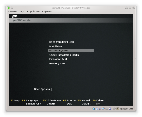This screenshot has height=117, width=142.
Task: Click the openSUSE installer header text
Action: click(21, 20)
